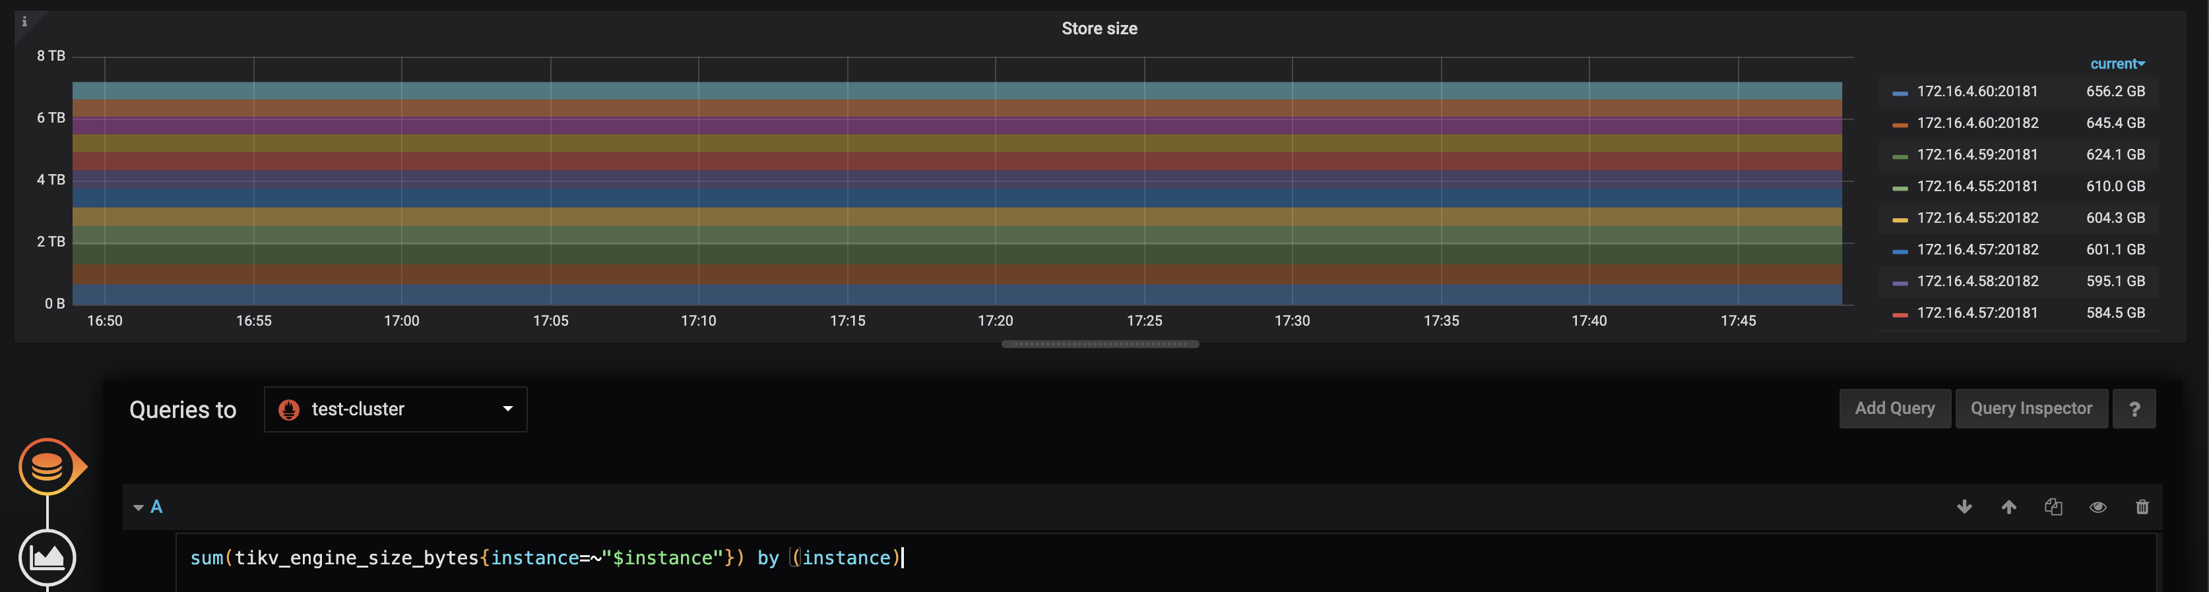Screen dimensions: 2209x592
Task: Click color swatch for 172.16.4.55:20182 series
Action: pyautogui.click(x=1900, y=220)
